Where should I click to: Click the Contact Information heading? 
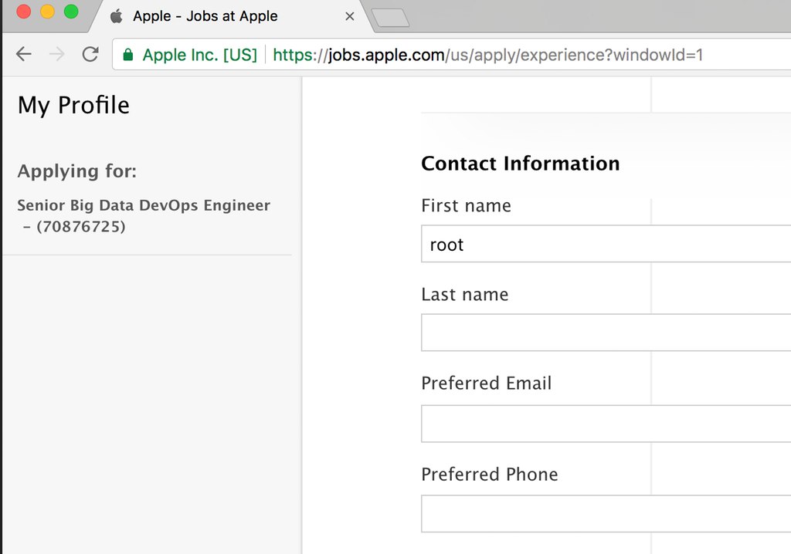tap(520, 164)
